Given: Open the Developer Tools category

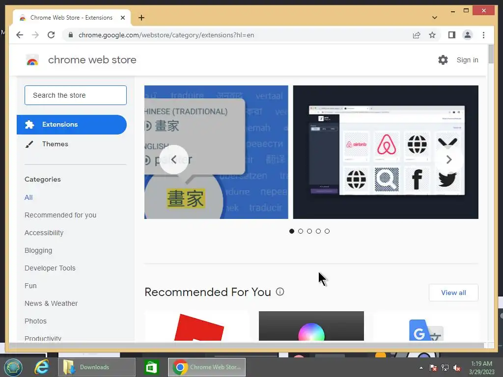Looking at the screenshot, I should coord(50,268).
